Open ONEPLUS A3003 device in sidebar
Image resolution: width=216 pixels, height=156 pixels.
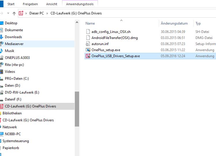(x=17, y=57)
